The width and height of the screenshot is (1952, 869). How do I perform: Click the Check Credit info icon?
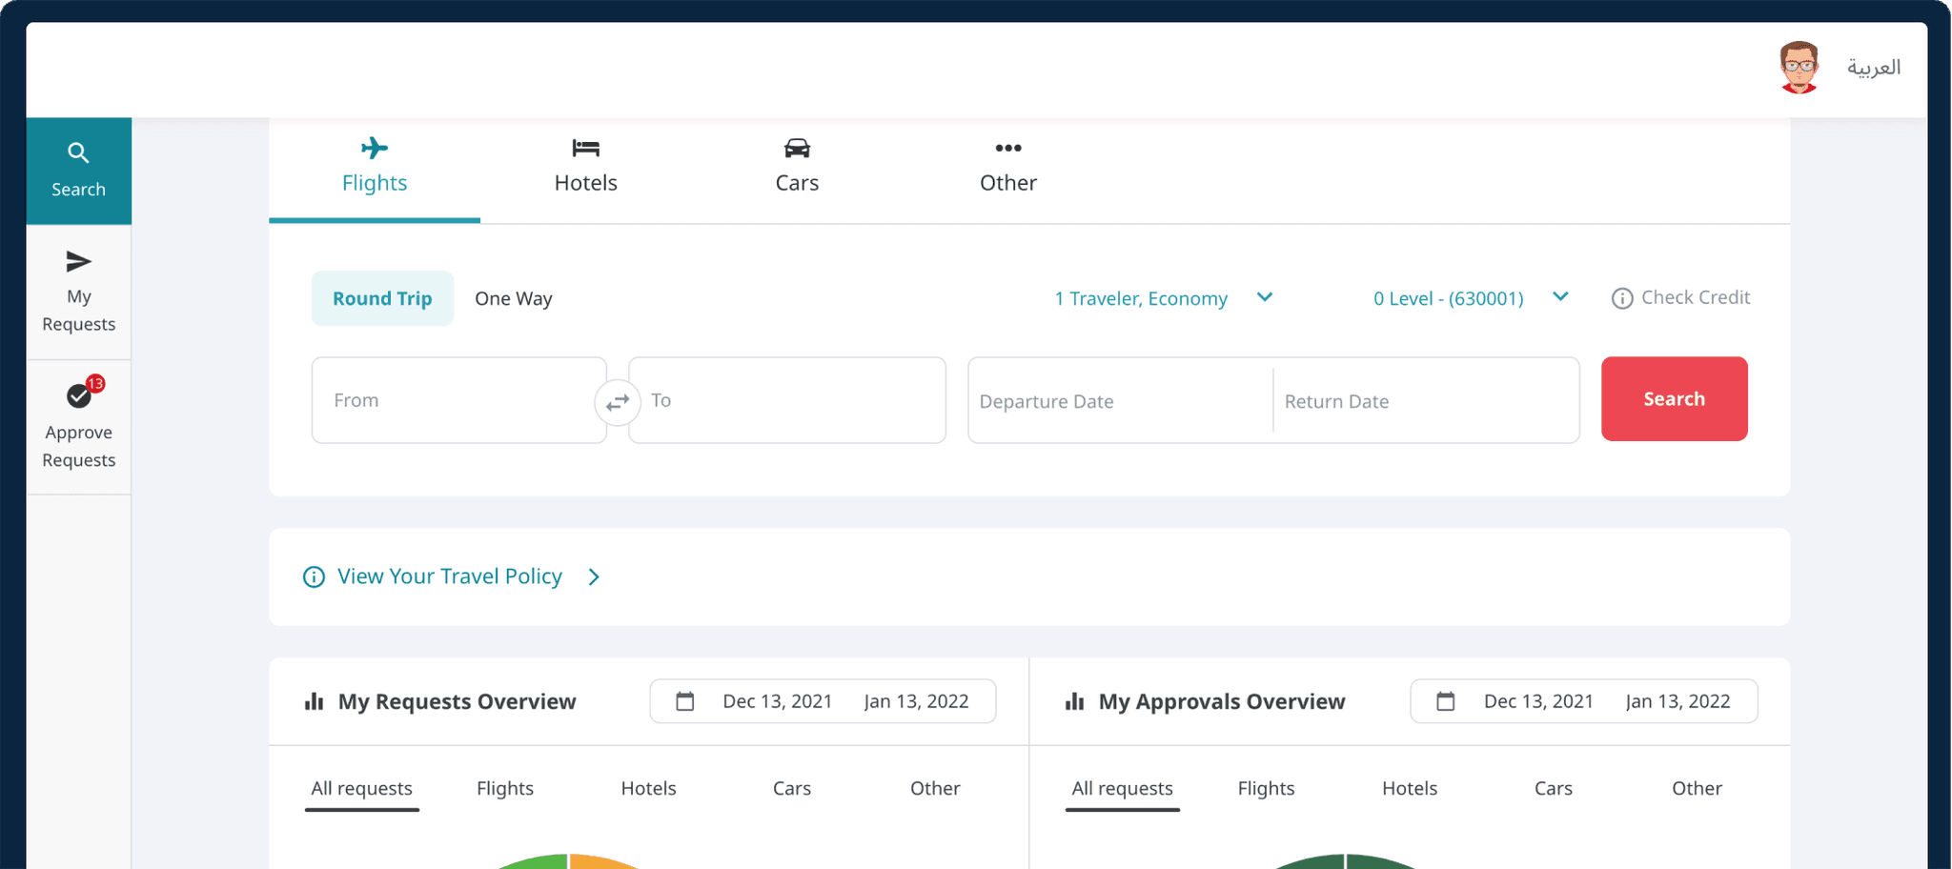tap(1622, 298)
